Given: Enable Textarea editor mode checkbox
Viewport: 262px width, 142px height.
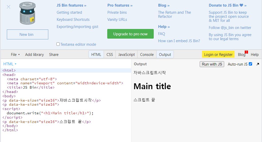Looking at the screenshot, I should point(58,44).
